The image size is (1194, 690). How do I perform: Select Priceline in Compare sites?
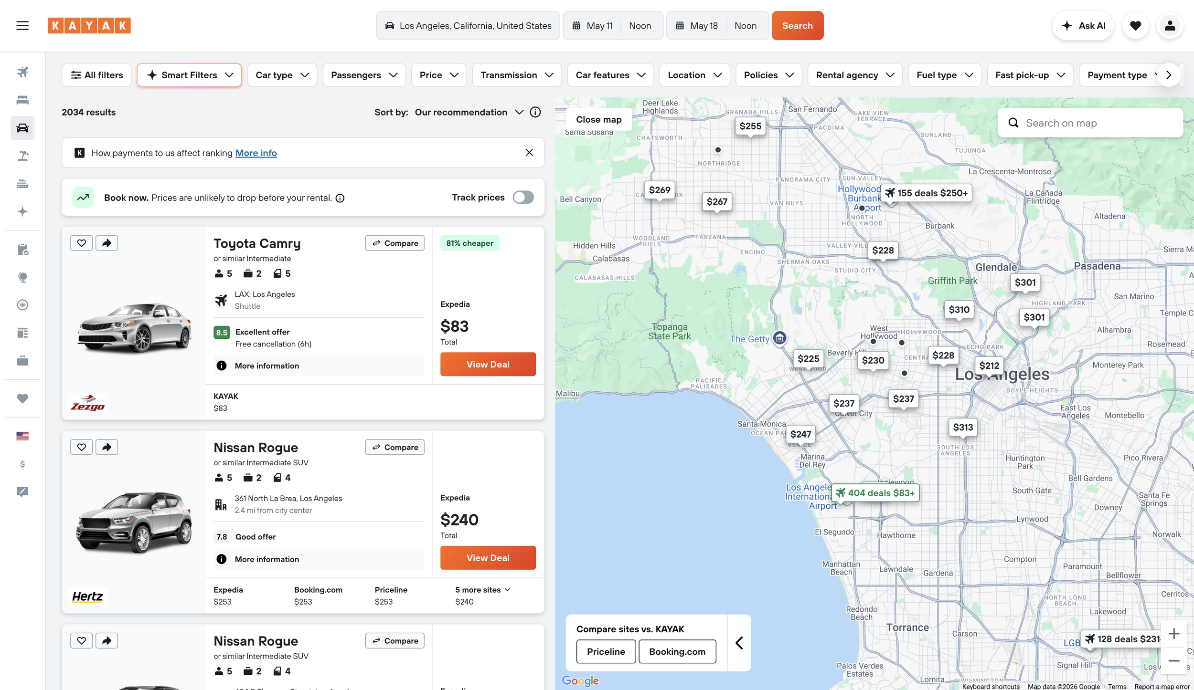pos(606,652)
